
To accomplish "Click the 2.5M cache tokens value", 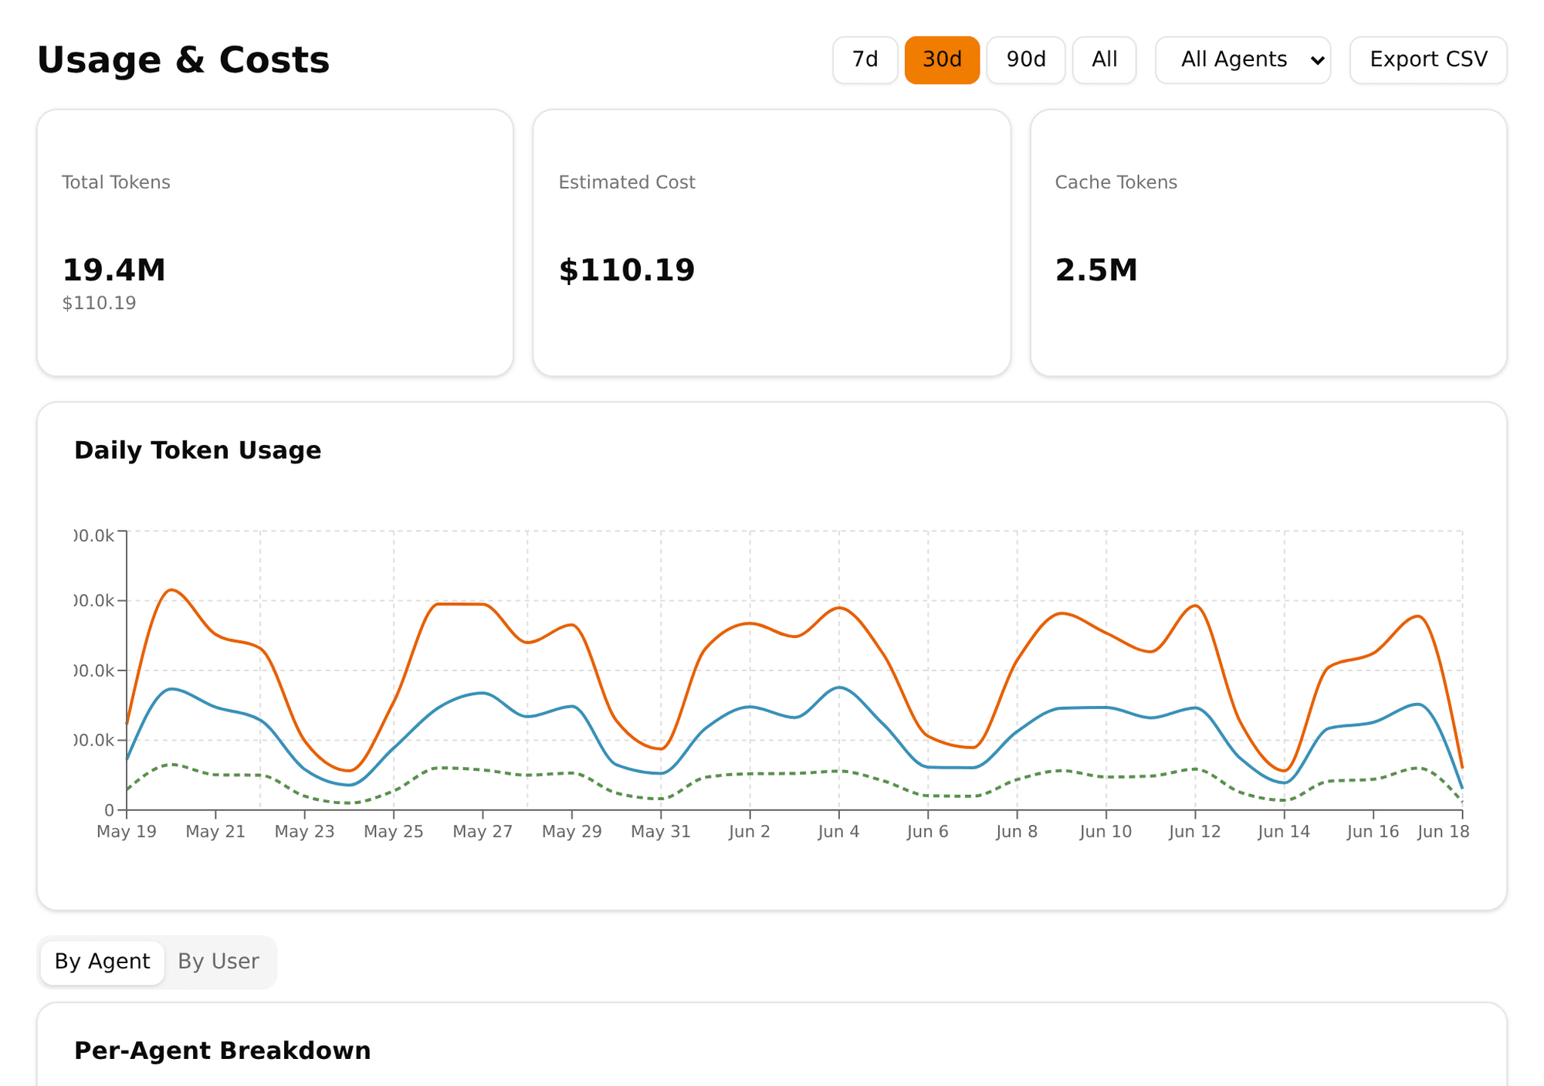I will 1096,270.
